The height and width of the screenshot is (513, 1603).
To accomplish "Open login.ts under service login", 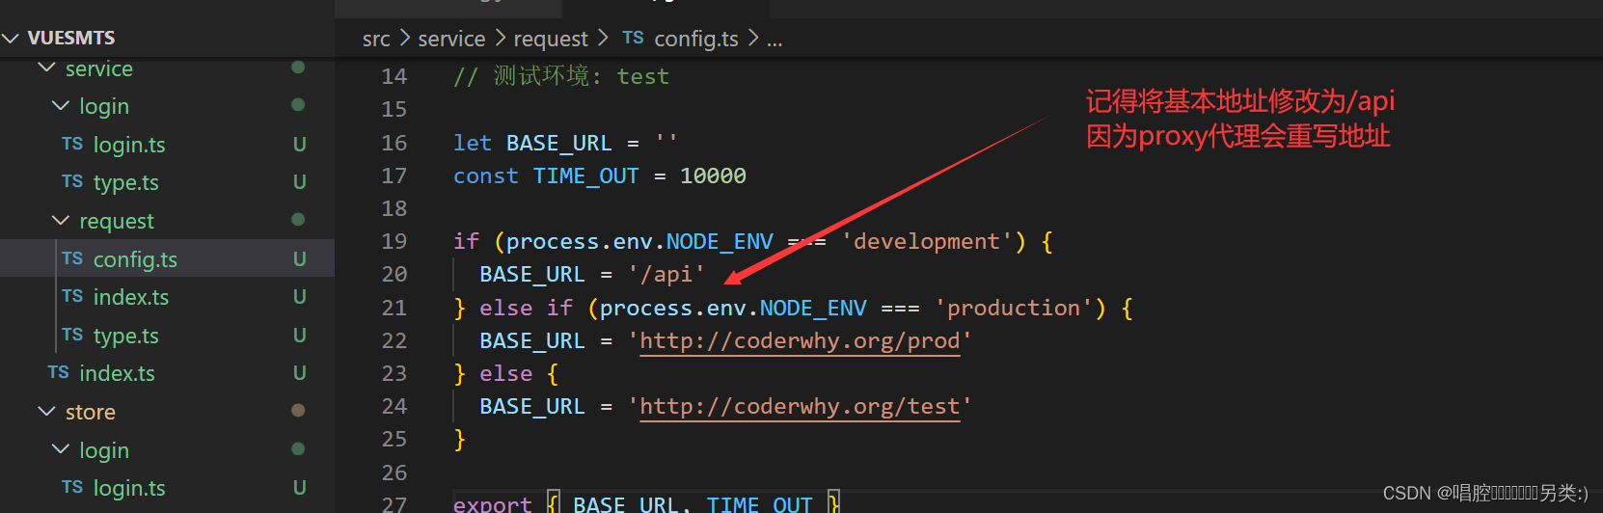I will pos(129,145).
